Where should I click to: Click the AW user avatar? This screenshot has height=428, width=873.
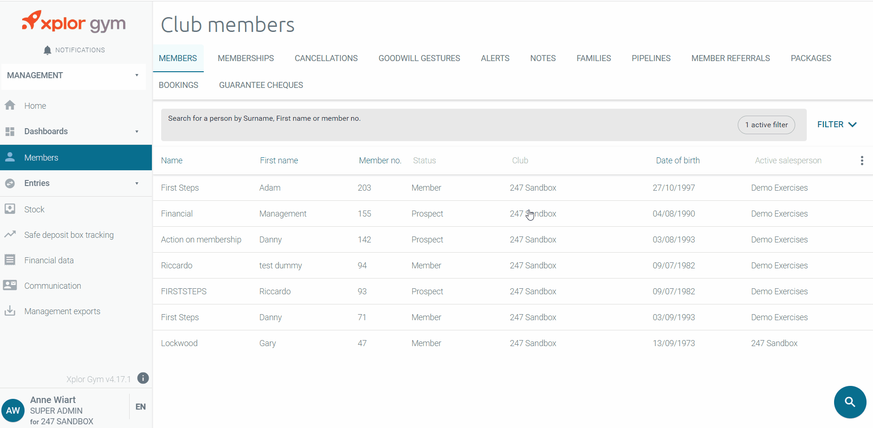13,410
